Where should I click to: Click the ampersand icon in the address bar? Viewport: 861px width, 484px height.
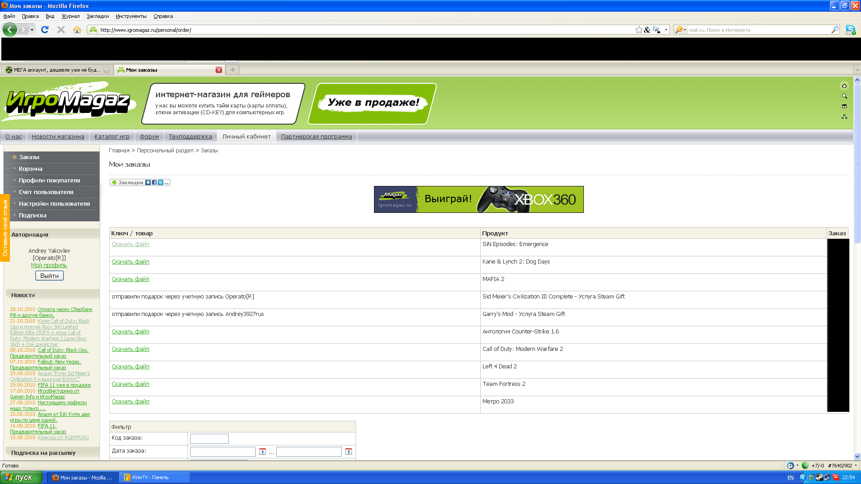click(647, 30)
